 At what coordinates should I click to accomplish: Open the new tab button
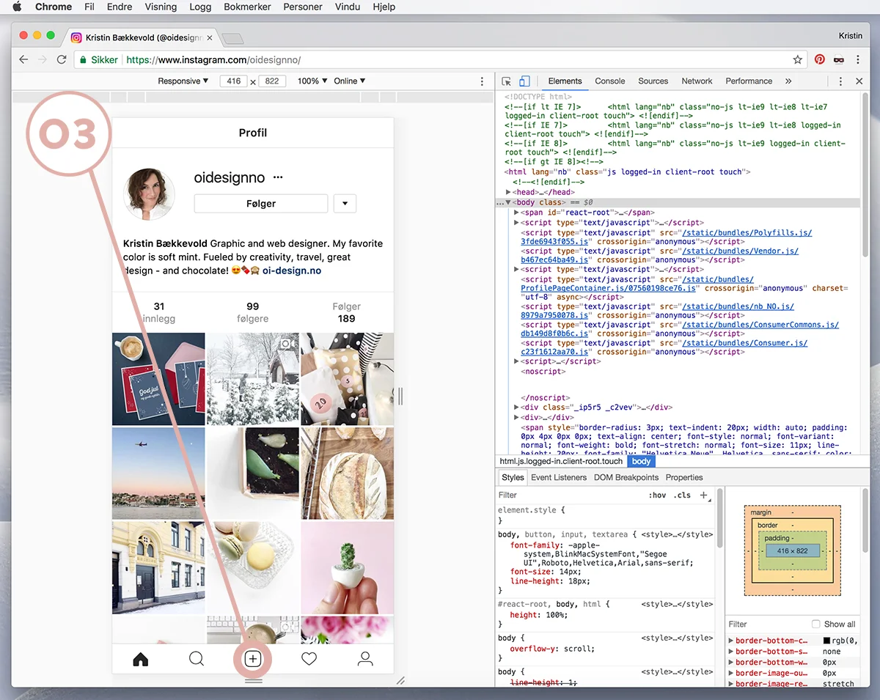pyautogui.click(x=232, y=38)
